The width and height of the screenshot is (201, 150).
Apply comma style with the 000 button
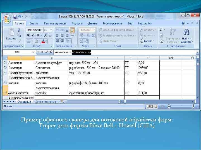(x=93, y=35)
